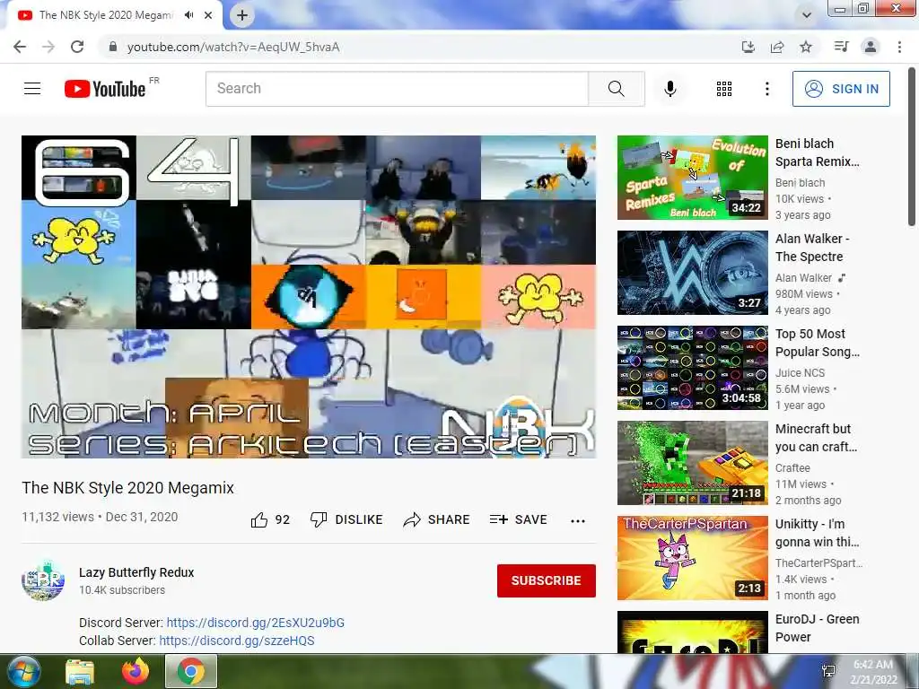Open a new browser tab
This screenshot has width=919, height=689.
pos(242,15)
